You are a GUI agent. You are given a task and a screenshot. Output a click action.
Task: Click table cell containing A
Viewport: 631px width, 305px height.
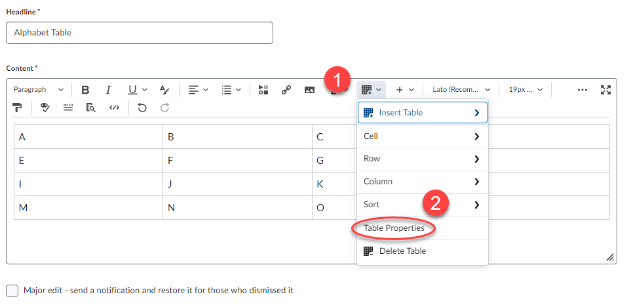coord(88,136)
